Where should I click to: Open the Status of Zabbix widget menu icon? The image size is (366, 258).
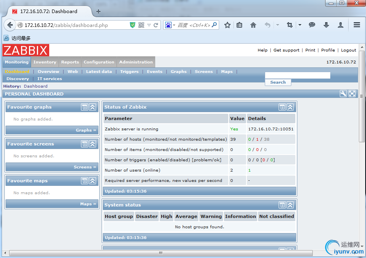(x=282, y=107)
